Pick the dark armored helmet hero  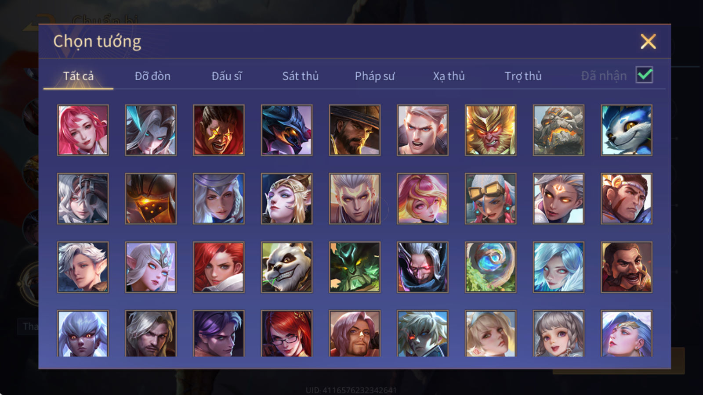[x=151, y=198]
